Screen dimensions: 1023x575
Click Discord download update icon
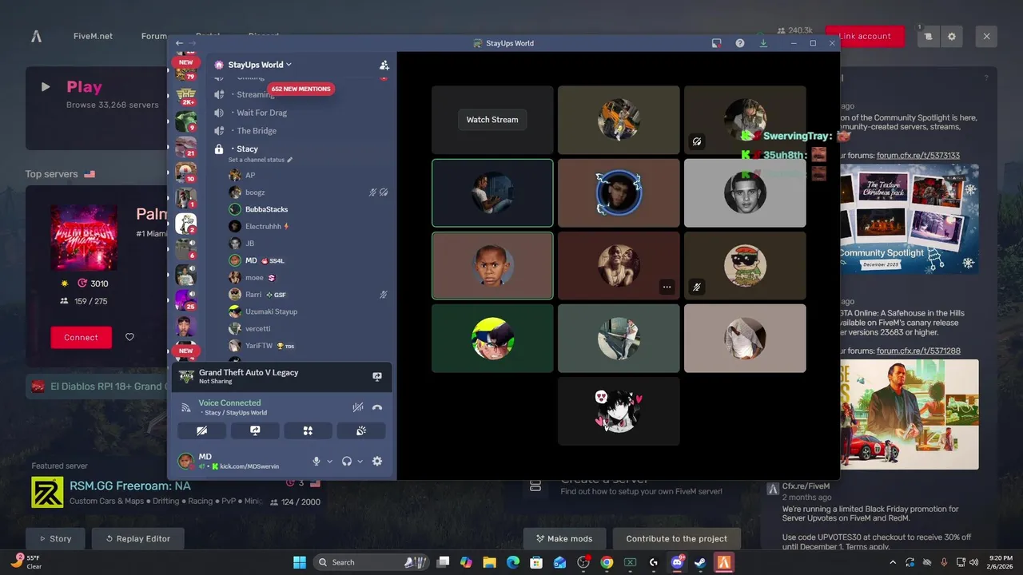763,43
